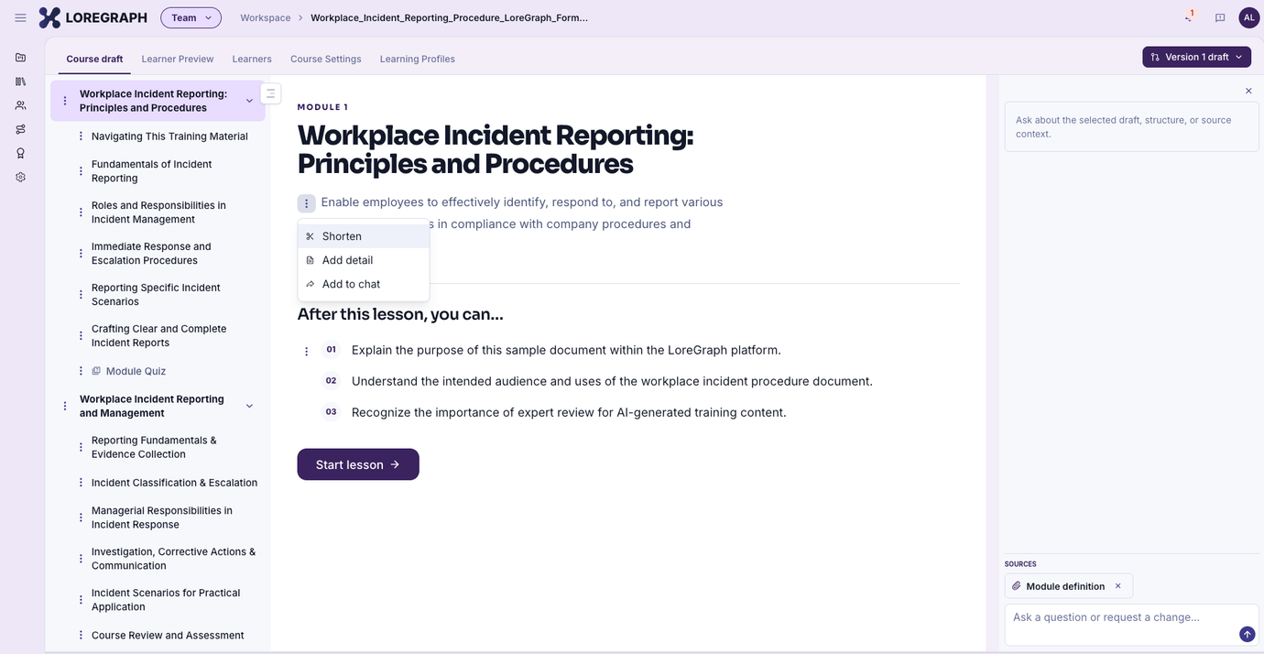1264x654 pixels.
Task: Choose Add detail from the context menu
Action: [364, 260]
